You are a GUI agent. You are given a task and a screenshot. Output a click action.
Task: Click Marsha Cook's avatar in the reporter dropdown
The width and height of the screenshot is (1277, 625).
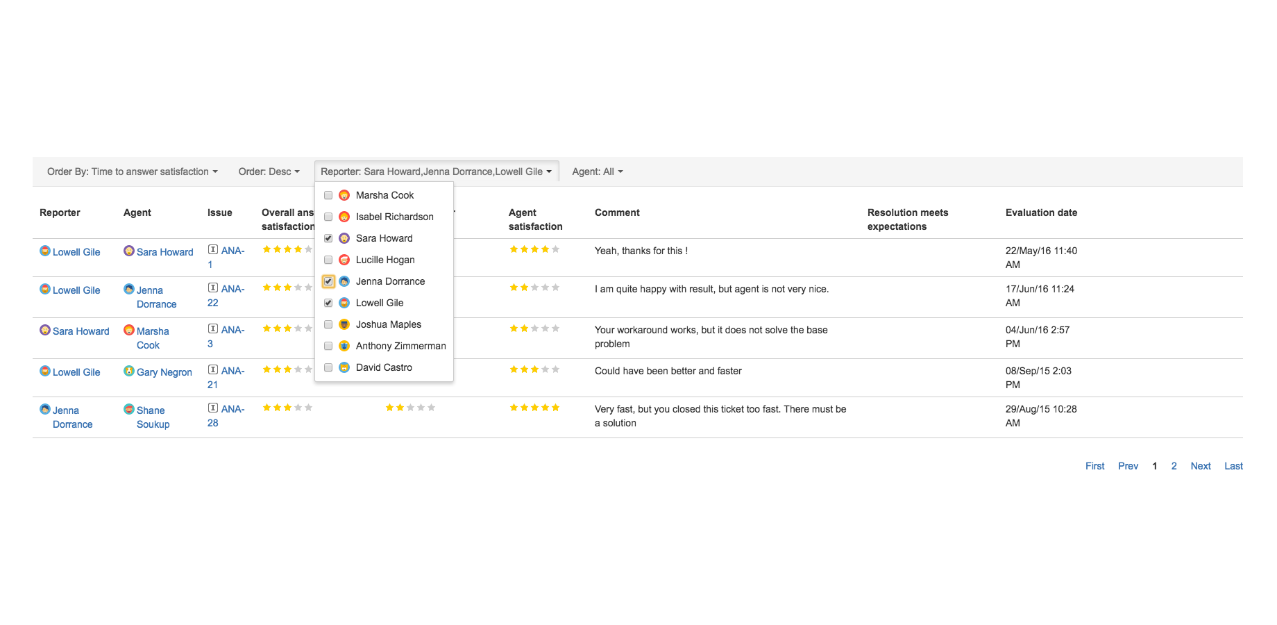344,195
